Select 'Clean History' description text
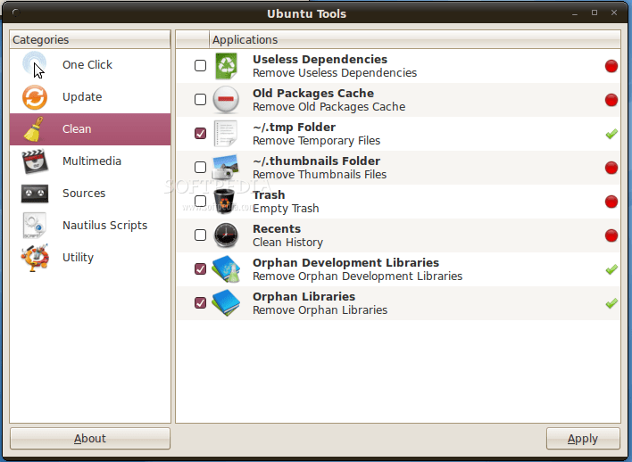 click(287, 243)
